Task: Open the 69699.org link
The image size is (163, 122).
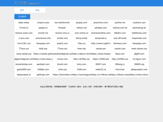Action: [x=139, y=64]
